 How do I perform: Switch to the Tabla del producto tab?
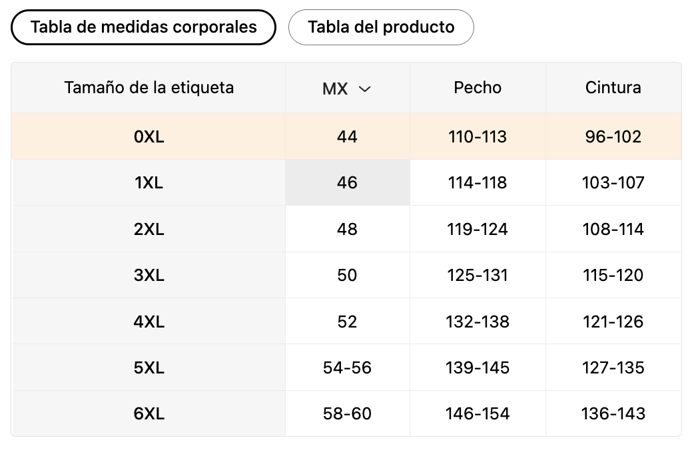[381, 27]
